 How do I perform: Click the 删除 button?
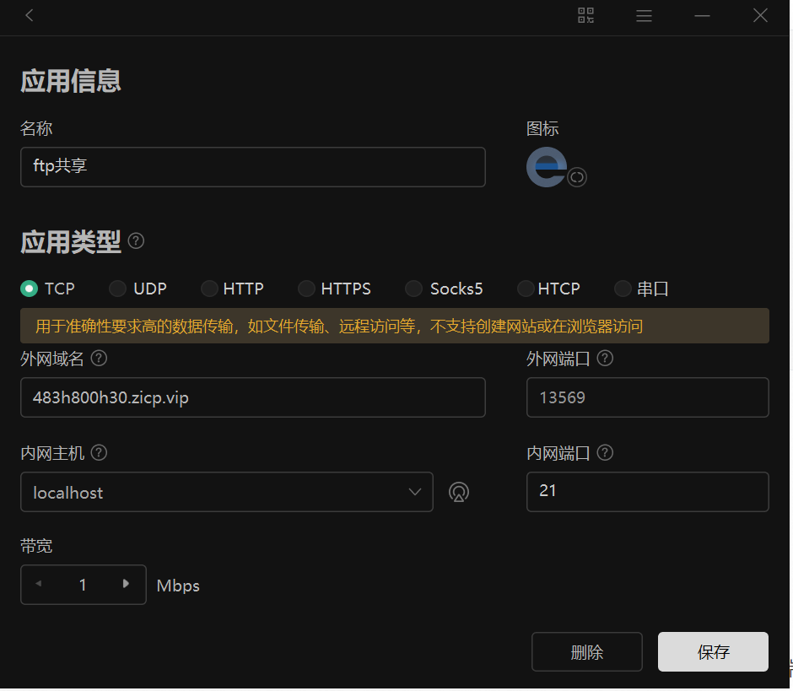point(586,651)
